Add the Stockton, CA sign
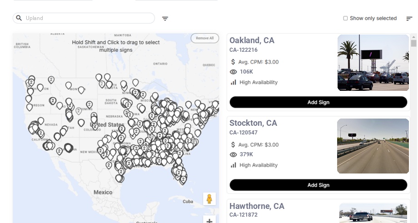Screen dimensions: 418x223 tap(318, 185)
